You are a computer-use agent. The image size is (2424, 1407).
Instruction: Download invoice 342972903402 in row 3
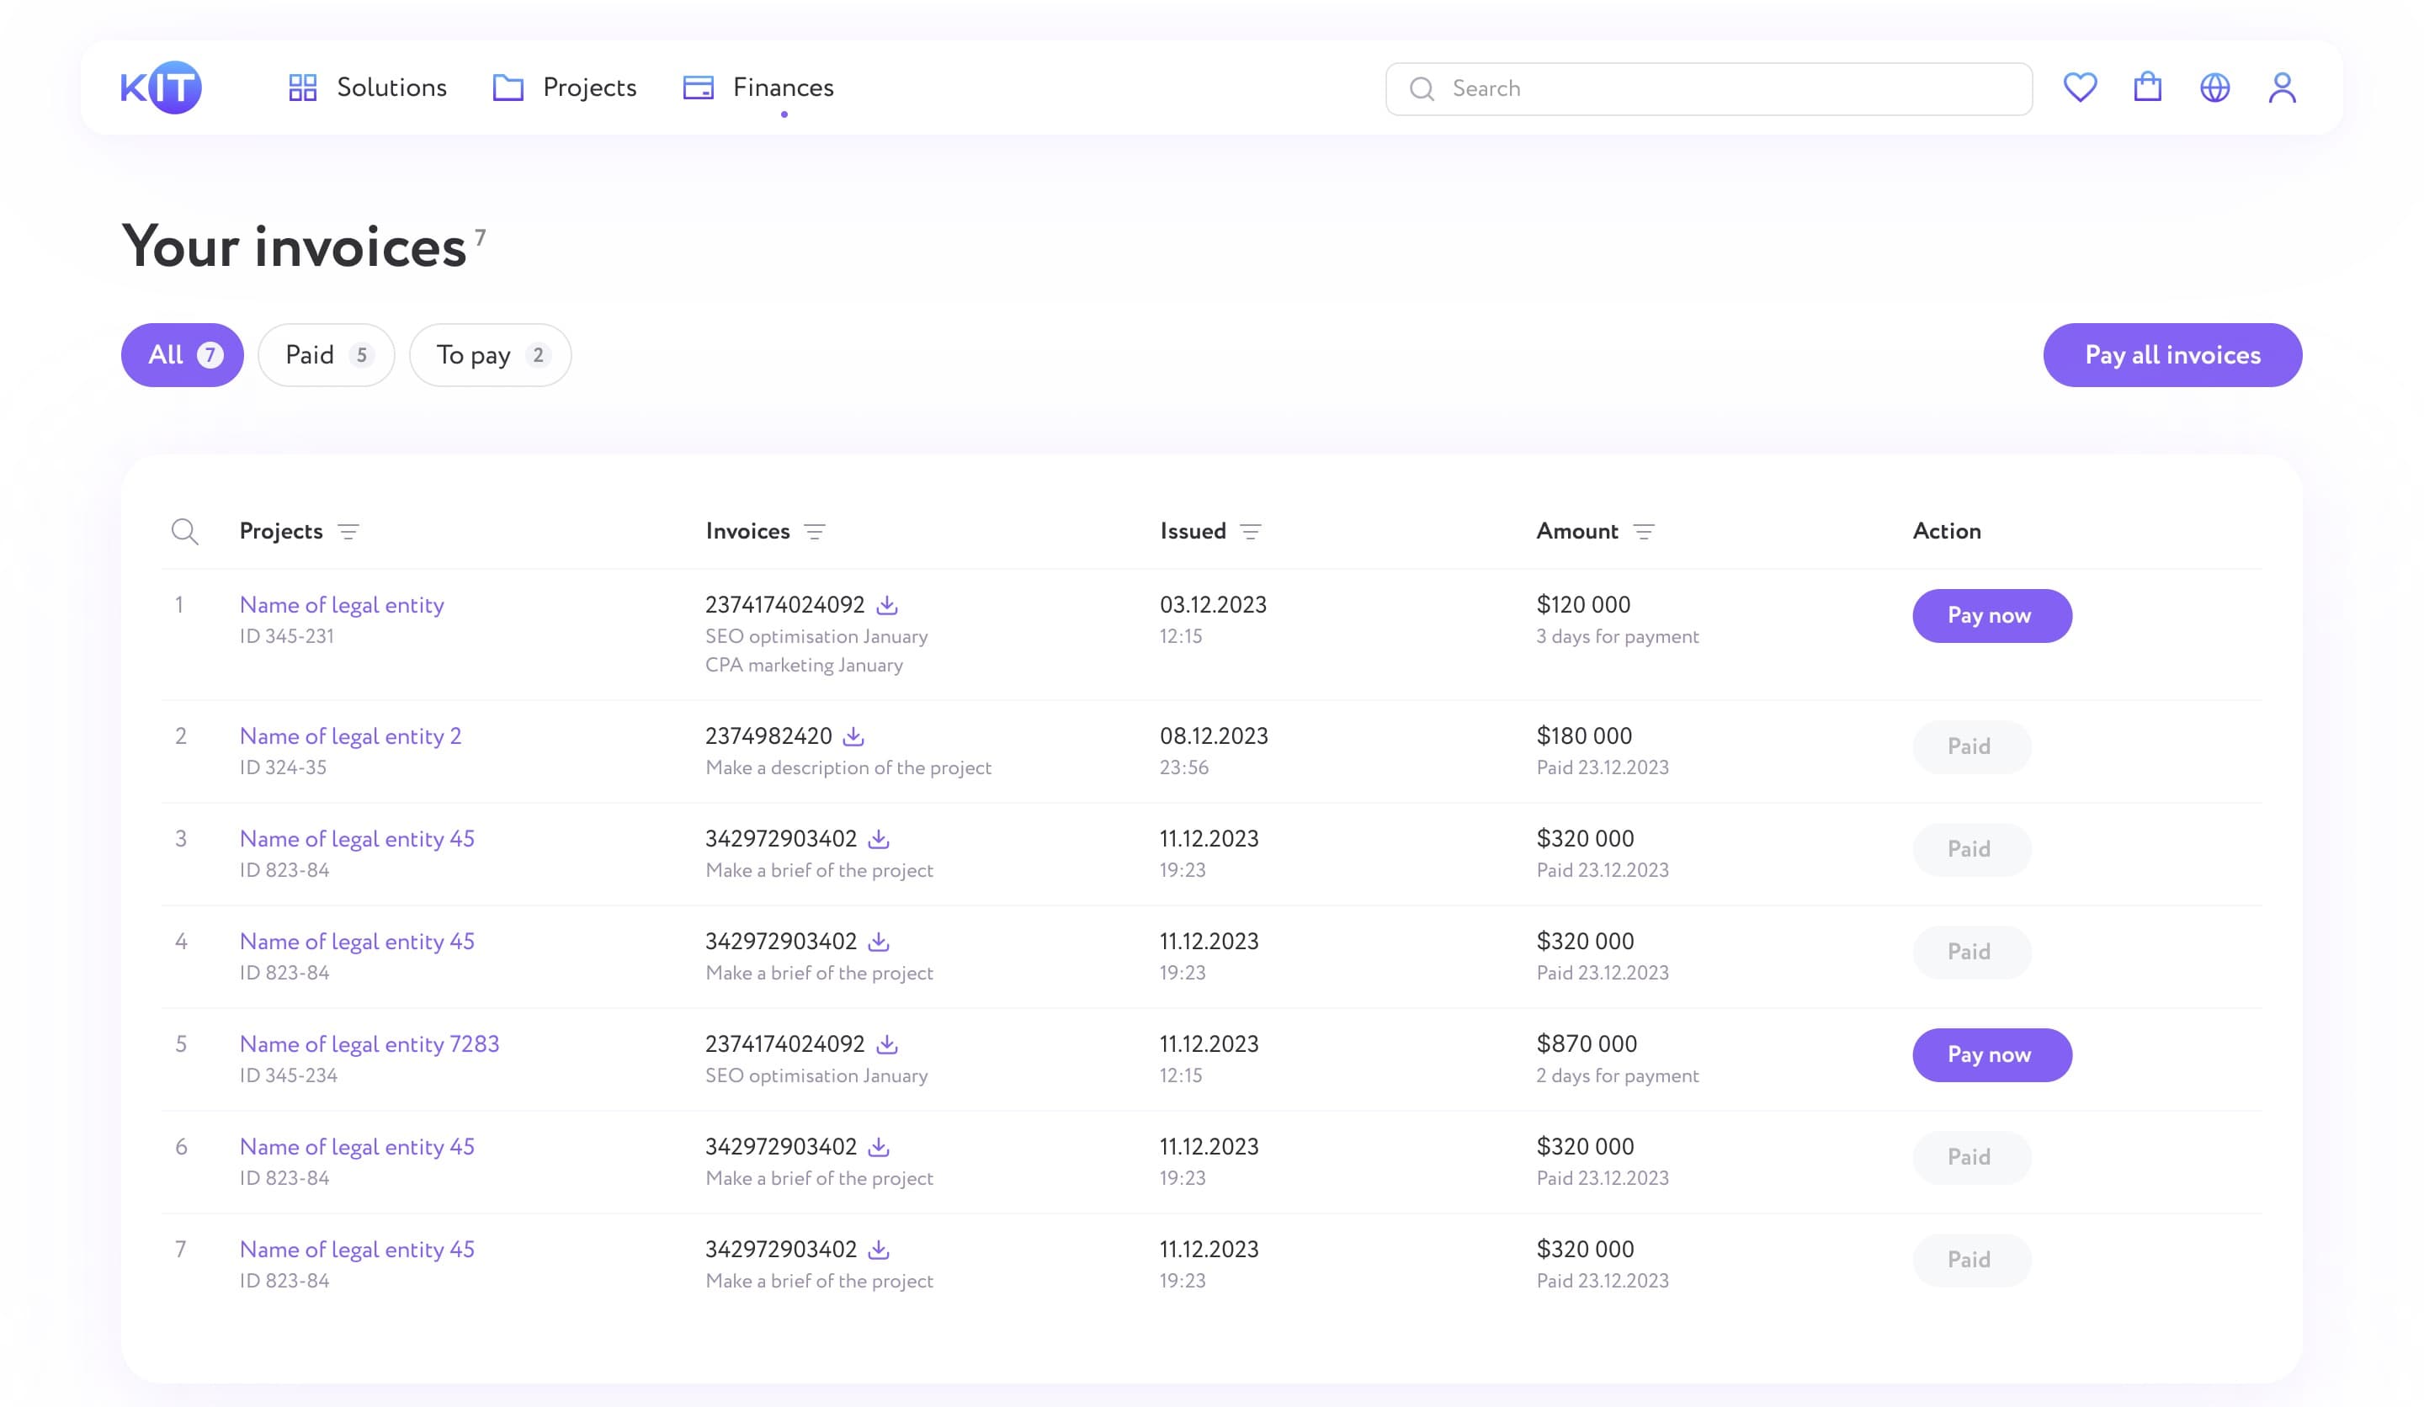pos(878,839)
